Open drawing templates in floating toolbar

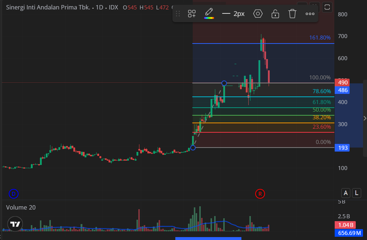click(192, 14)
